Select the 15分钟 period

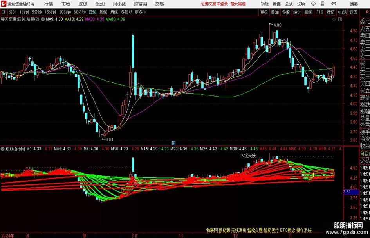pos(51,12)
